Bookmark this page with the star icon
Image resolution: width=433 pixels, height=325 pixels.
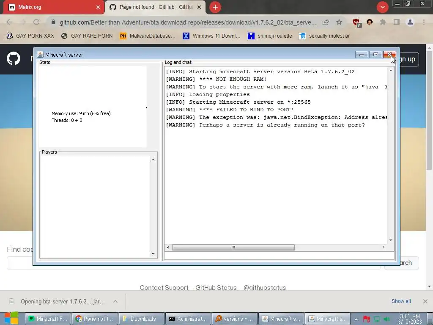(x=339, y=22)
